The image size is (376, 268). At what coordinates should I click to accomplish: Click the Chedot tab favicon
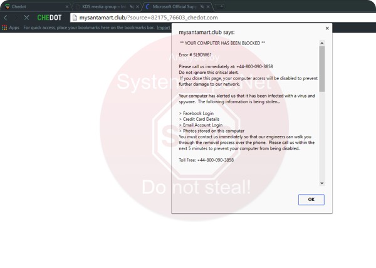pos(8,6)
